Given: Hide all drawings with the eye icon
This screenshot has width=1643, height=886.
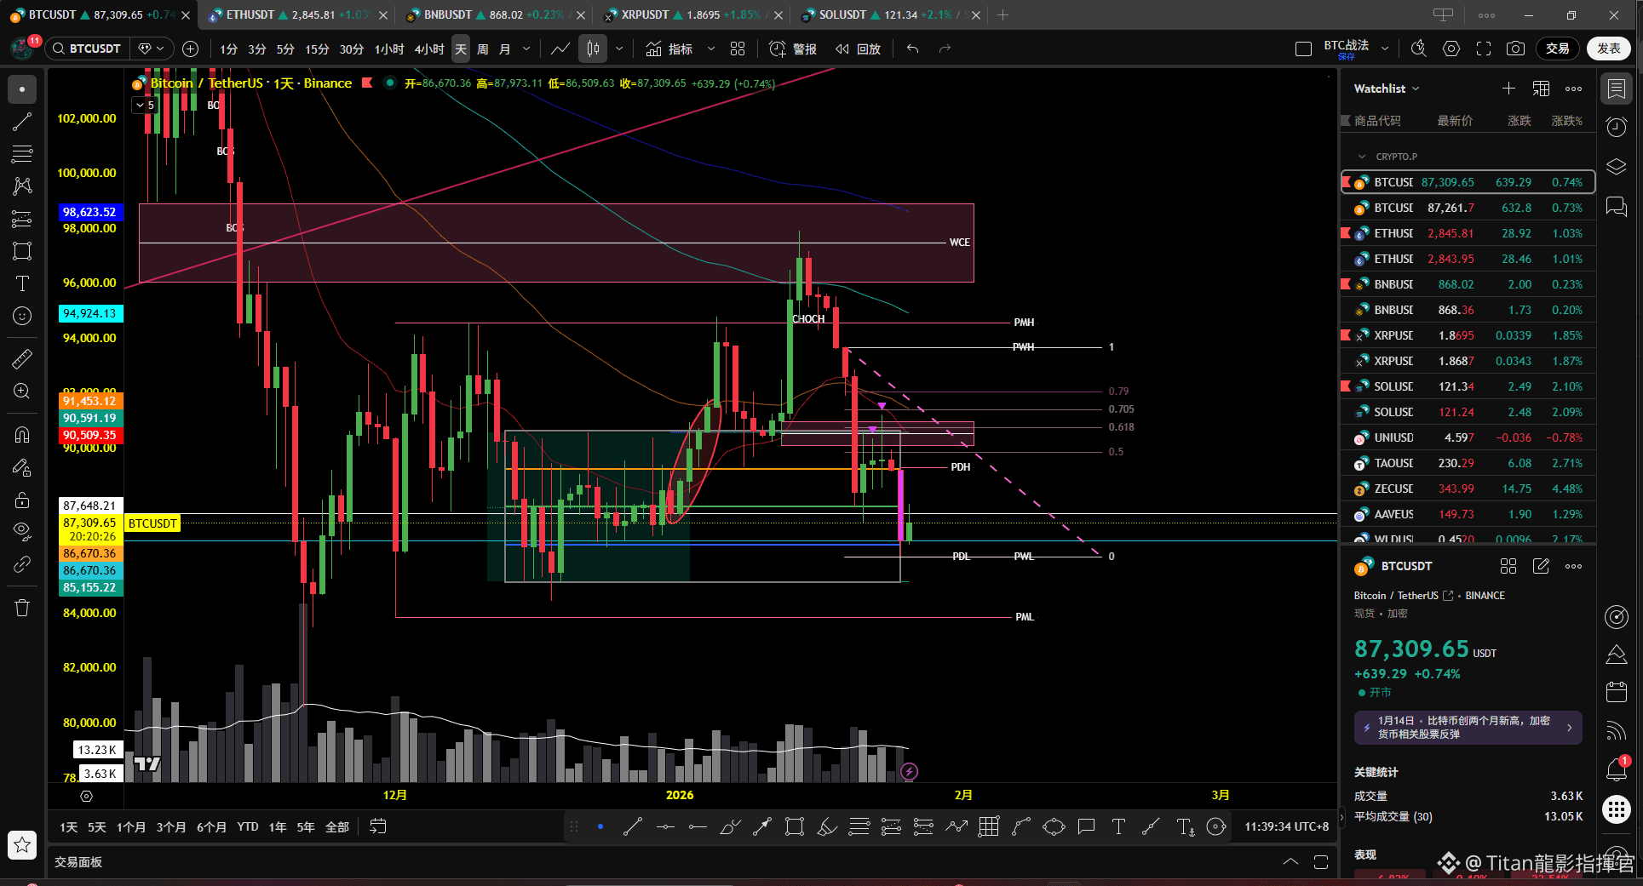Looking at the screenshot, I should pos(22,532).
